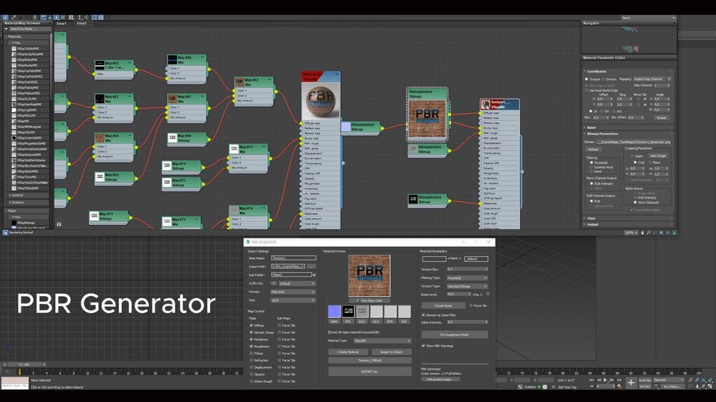Activate the Pan hand tool in Slate editor
Viewport: 716px width, 402px height.
click(x=642, y=233)
